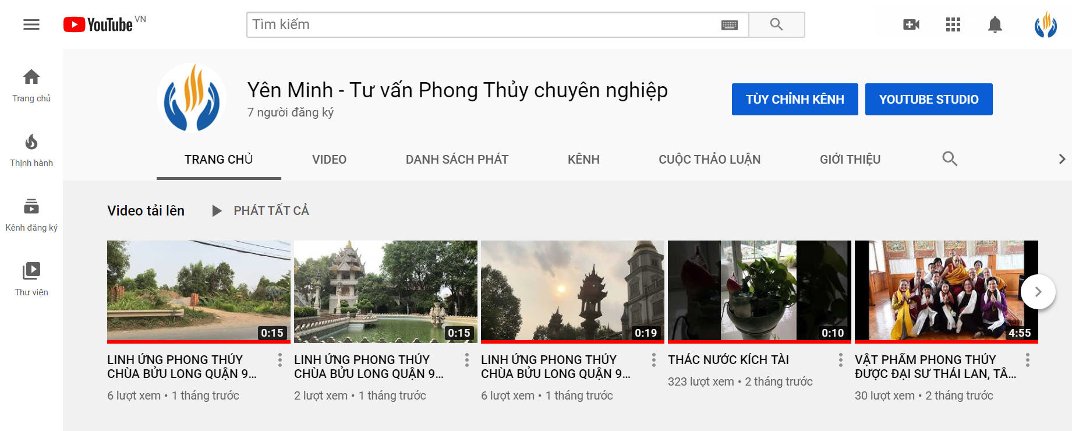This screenshot has height=431, width=1072.
Task: Open options menu for third LINH ỨNG video
Action: coord(654,360)
